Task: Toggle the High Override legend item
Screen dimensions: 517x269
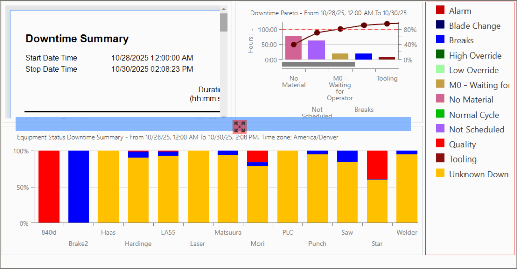Action: point(475,56)
